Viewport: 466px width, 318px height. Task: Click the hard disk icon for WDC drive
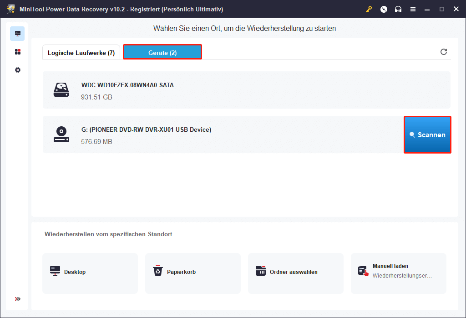point(61,90)
